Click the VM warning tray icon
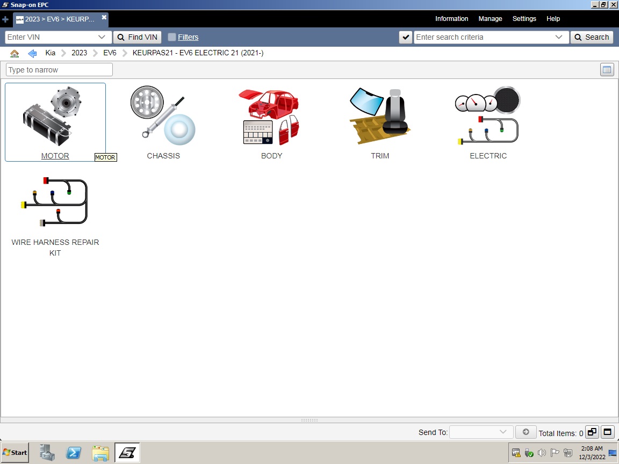The height and width of the screenshot is (464, 619). (x=516, y=453)
